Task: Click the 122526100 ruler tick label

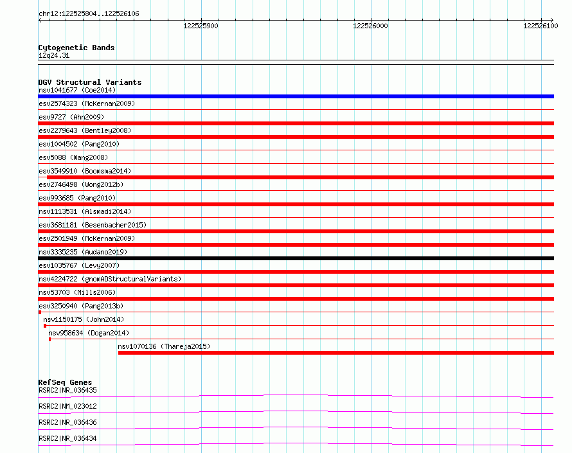Action: tap(541, 26)
